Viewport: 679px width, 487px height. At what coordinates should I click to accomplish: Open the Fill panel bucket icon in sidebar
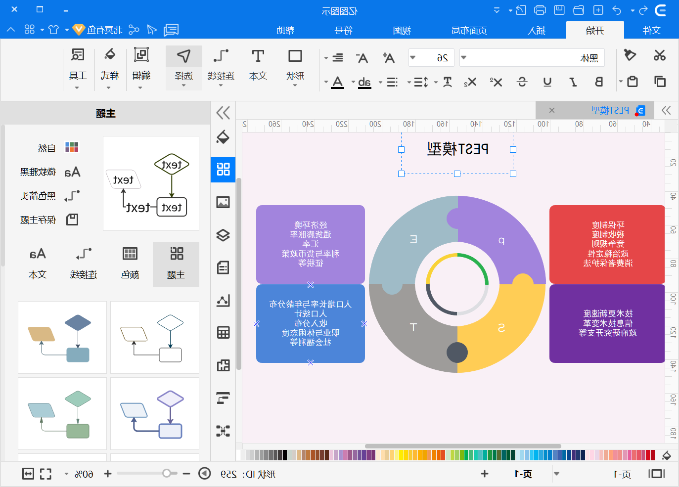(223, 137)
